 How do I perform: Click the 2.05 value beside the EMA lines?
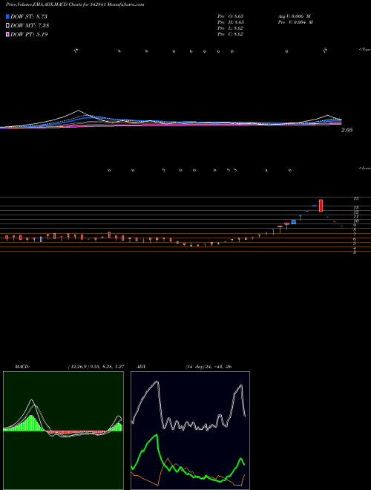click(347, 131)
